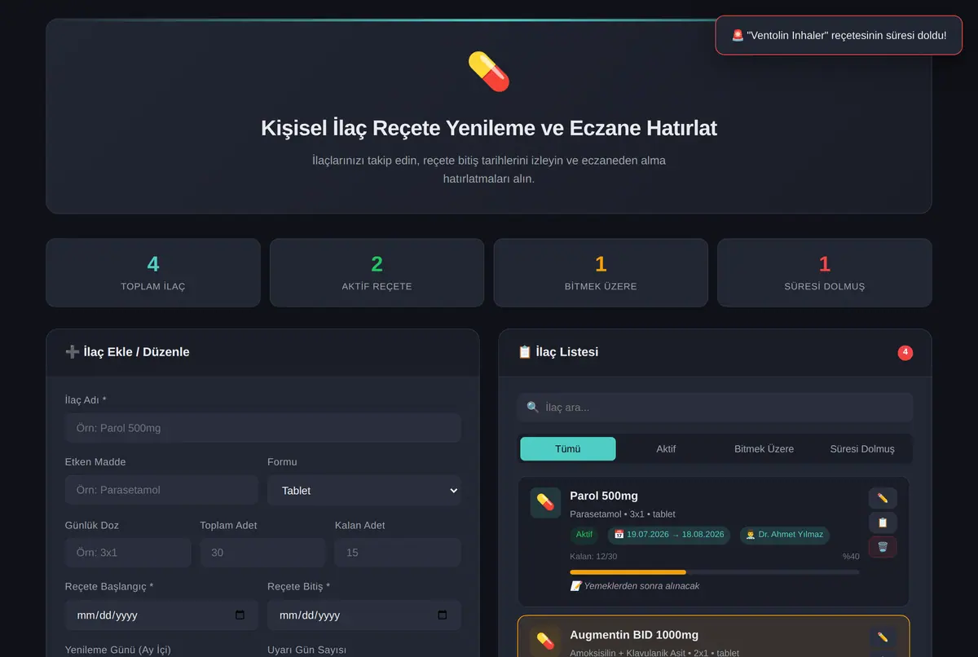This screenshot has width=978, height=657.
Task: Switch to the Süresi Dolmuş filter tab
Action: pos(862,449)
